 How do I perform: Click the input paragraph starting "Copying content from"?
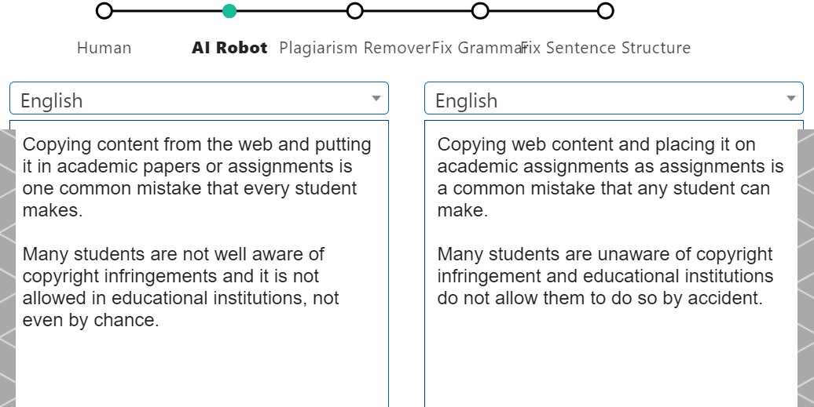196,177
